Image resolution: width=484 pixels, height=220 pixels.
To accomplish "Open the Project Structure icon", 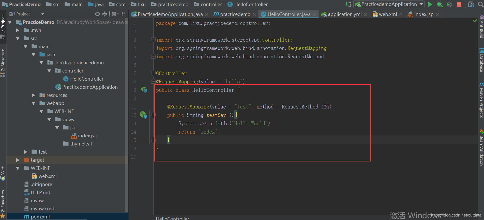I will [471, 4].
